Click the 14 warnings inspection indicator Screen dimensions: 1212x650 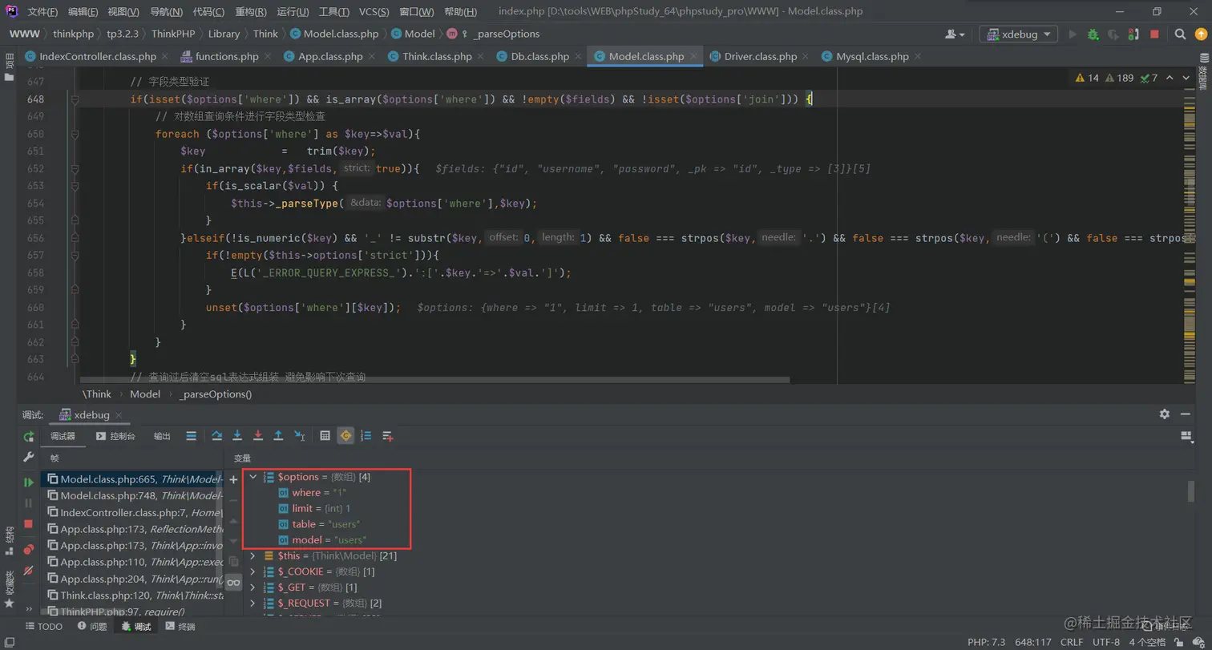(x=1087, y=78)
